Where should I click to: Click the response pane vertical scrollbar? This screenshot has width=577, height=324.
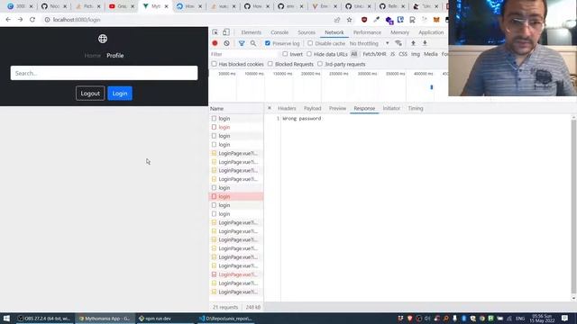pyautogui.click(x=573, y=206)
